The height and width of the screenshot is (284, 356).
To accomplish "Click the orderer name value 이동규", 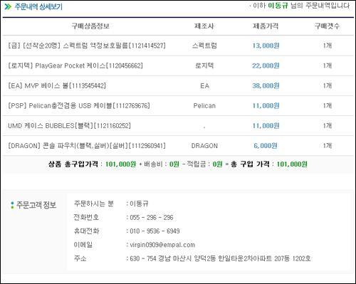I will coord(139,204).
